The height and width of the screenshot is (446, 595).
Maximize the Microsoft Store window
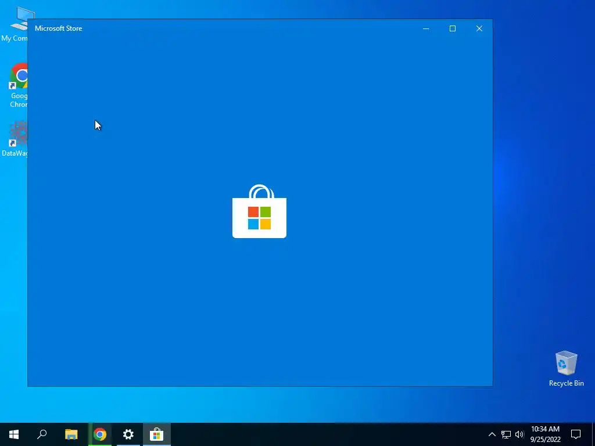point(452,28)
